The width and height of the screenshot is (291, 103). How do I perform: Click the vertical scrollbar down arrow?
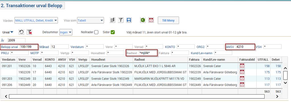click(x=285, y=83)
